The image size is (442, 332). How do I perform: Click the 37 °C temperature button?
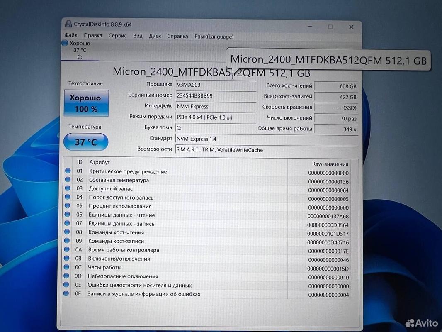[86, 142]
